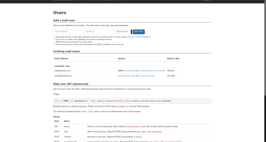Make user@example.com an admin
Viewport: 266px width, 142px height.
coord(135,76)
